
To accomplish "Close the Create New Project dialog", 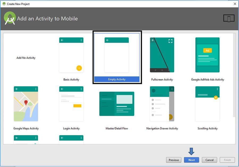I will (235, 4).
